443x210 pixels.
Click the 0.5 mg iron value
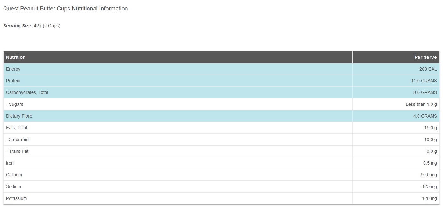tap(430, 163)
